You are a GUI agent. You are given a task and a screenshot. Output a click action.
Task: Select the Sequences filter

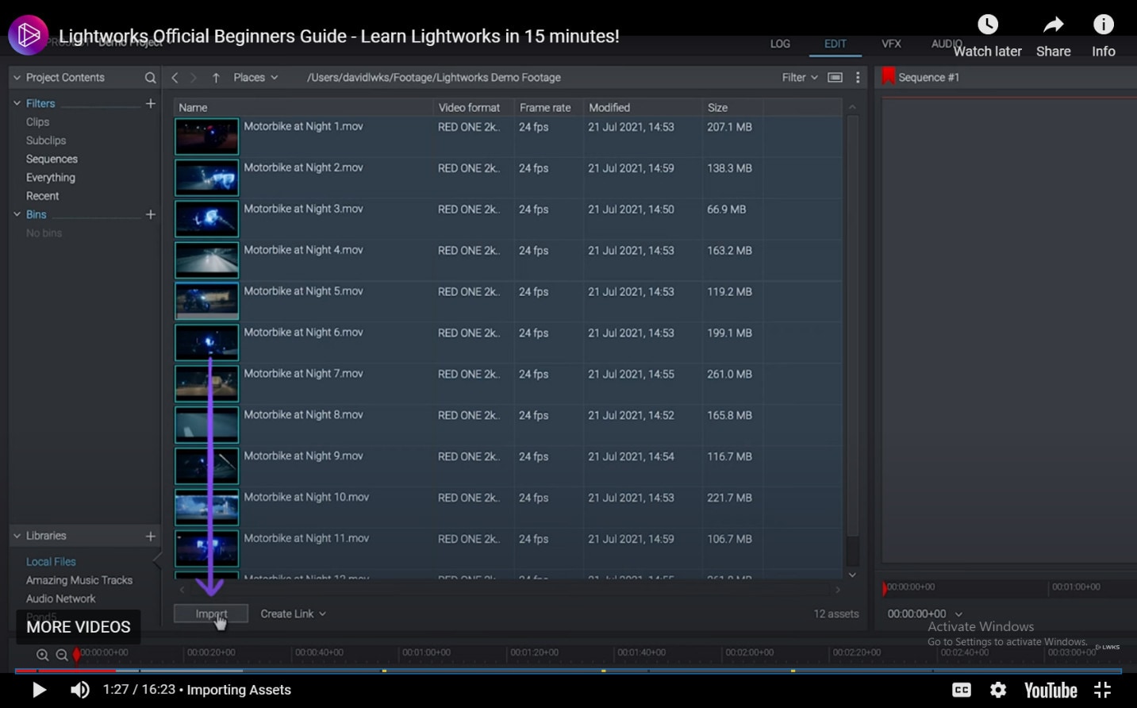click(x=52, y=159)
